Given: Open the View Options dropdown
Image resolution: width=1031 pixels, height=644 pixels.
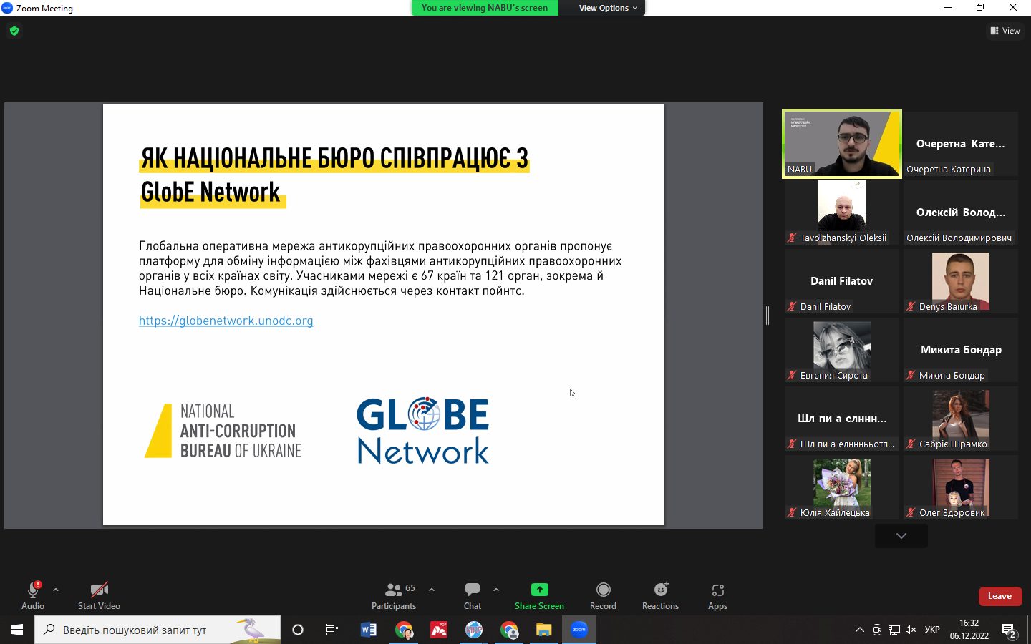Looking at the screenshot, I should [x=607, y=8].
